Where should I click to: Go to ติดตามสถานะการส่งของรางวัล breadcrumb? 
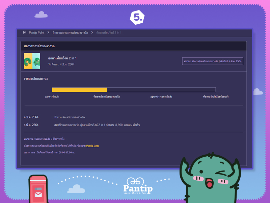[x=70, y=32]
